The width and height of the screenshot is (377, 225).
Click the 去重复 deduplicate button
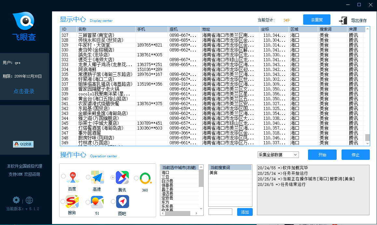pos(316,20)
